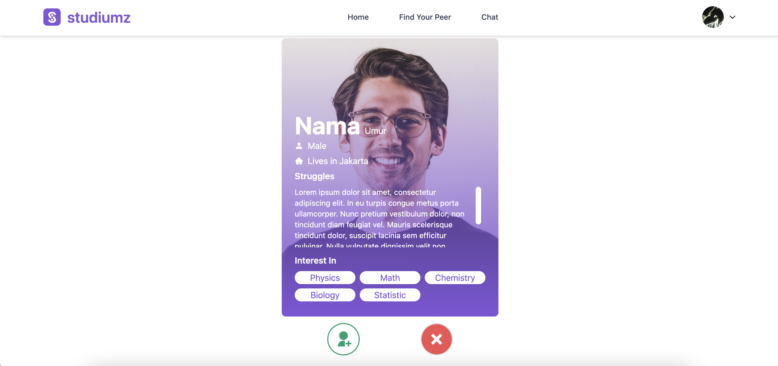Click the green add peer icon

343,339
